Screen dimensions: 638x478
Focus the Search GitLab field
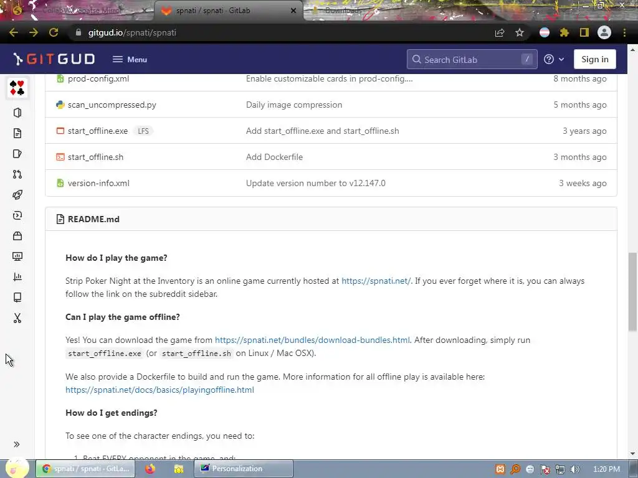click(x=472, y=59)
